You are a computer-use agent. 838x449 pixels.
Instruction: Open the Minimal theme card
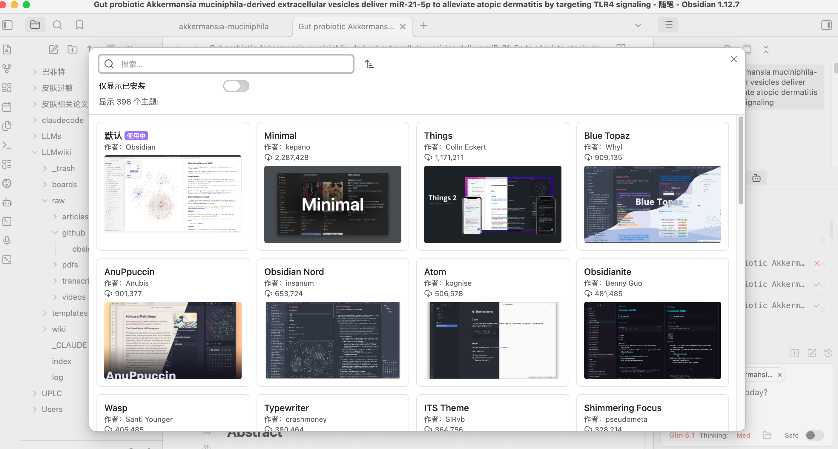pyautogui.click(x=332, y=186)
